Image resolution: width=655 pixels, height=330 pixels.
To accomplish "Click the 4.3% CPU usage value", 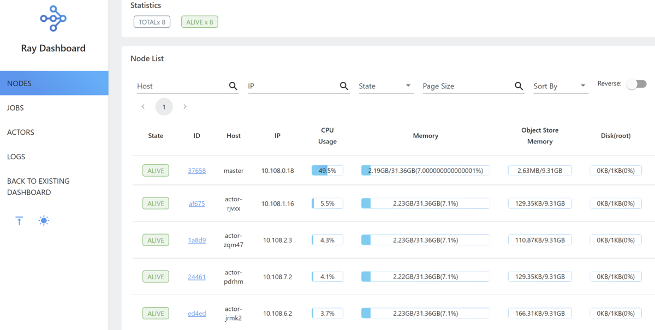I will coord(327,240).
